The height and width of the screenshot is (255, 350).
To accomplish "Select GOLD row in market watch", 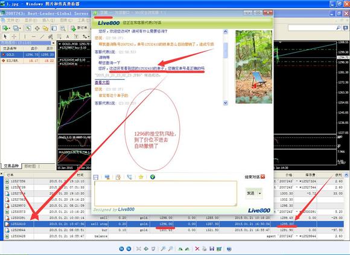I will (28, 54).
